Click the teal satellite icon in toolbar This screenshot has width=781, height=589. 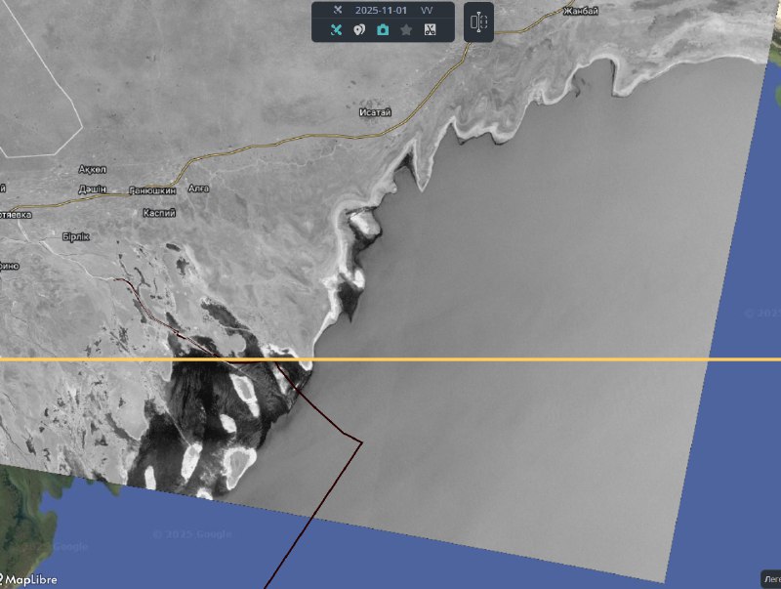(336, 30)
